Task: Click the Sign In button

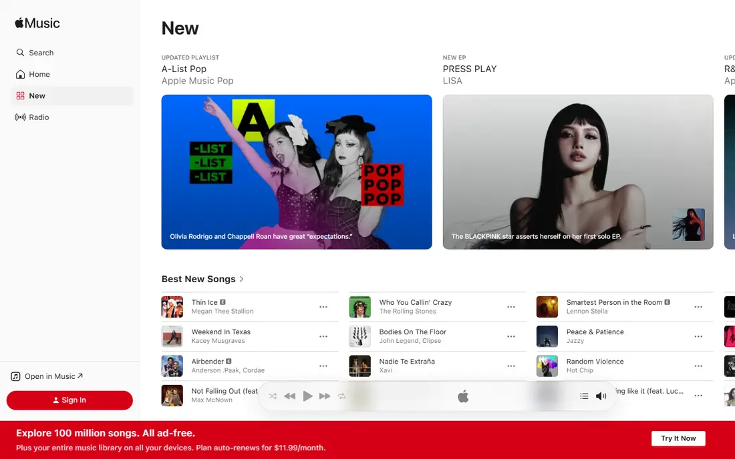Action: point(69,400)
